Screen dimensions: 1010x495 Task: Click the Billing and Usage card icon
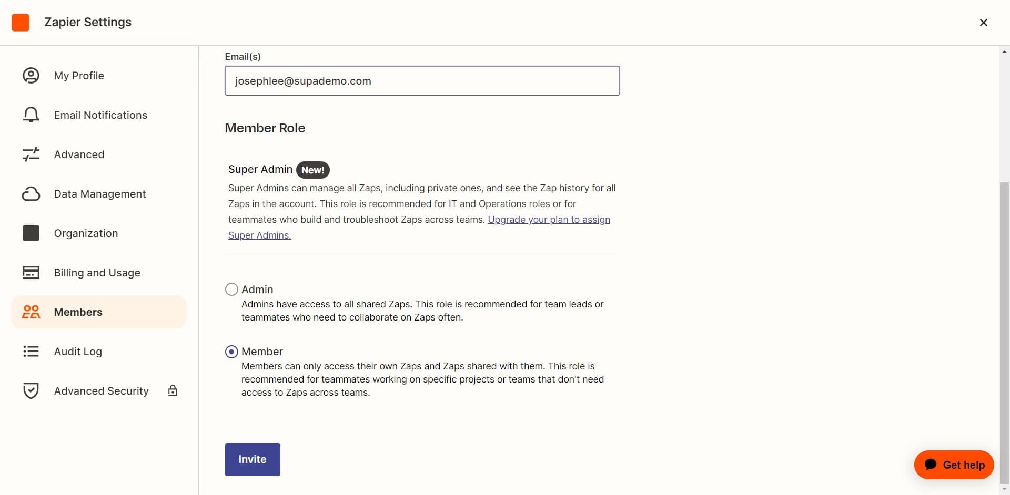click(x=31, y=273)
